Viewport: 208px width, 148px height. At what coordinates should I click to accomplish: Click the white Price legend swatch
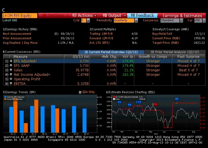114,99
